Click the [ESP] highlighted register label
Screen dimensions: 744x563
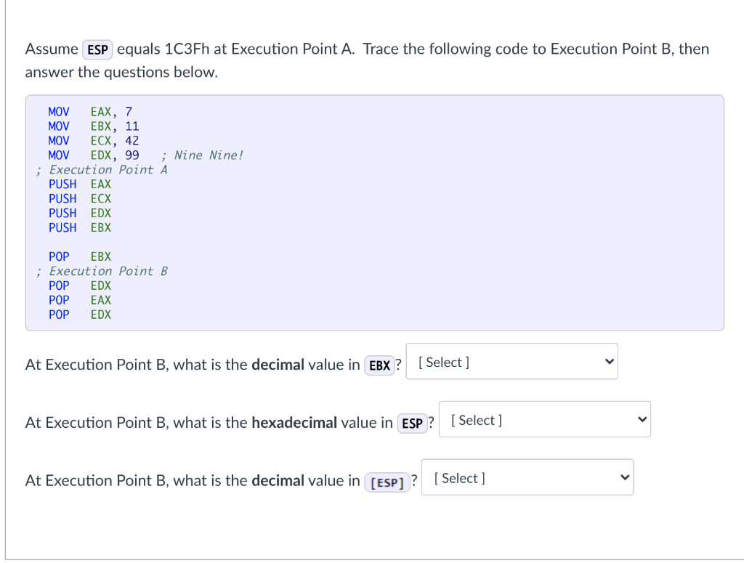(387, 482)
